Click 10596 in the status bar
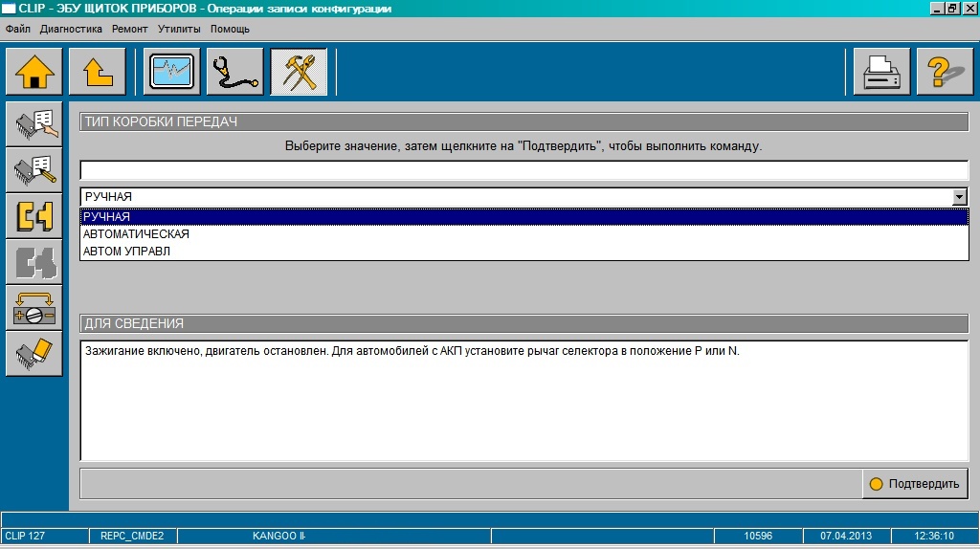The image size is (980, 549). pos(758,536)
